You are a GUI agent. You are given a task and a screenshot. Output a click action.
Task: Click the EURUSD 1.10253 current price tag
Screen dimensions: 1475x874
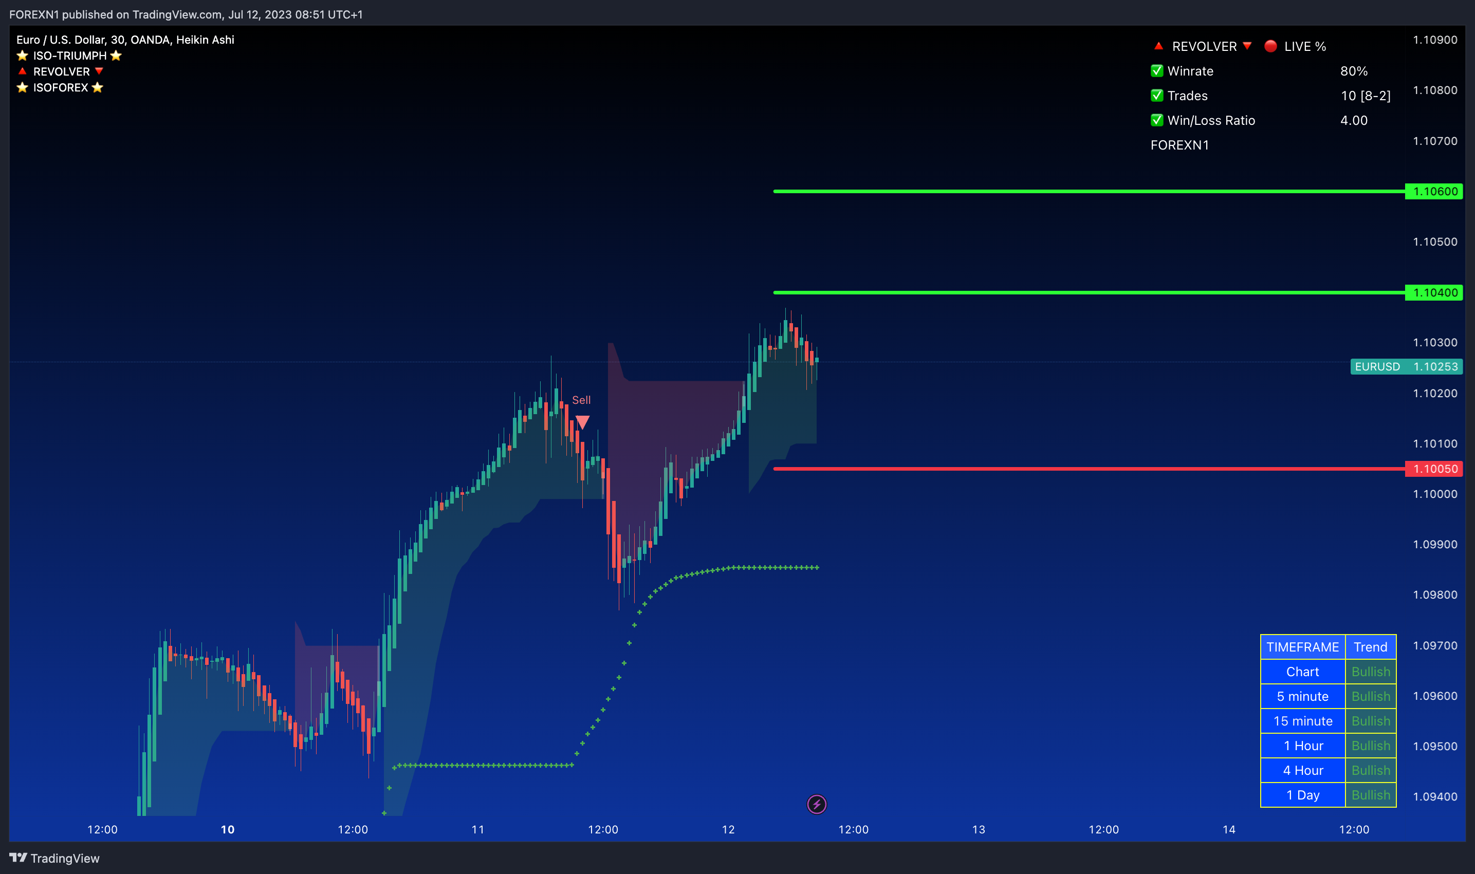tap(1406, 366)
